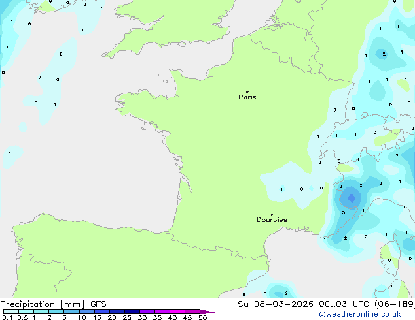This screenshot has height=320, width=415.
Task: Select the 20–25 mm dark blue legend swatch
Action: click(x=117, y=312)
